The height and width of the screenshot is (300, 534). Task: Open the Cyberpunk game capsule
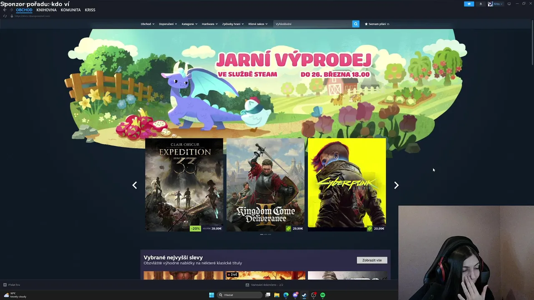point(347,185)
